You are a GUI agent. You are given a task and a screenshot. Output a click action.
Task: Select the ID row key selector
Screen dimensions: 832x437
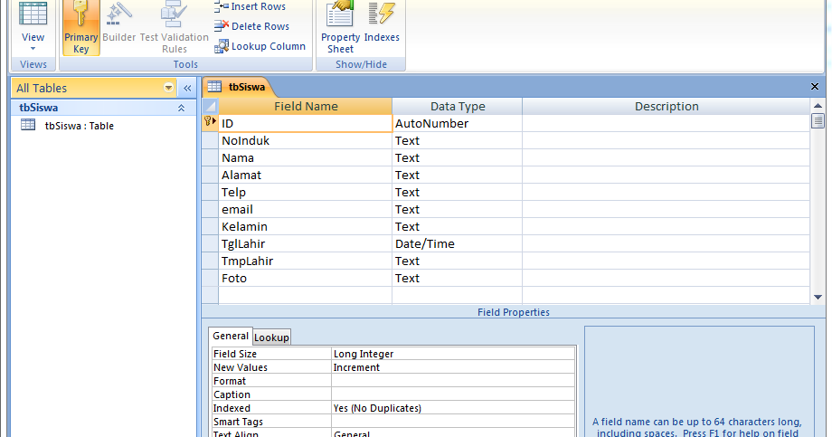210,123
